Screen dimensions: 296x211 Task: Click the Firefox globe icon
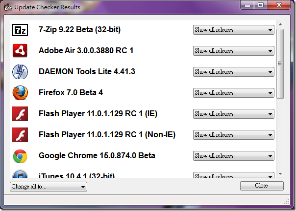point(20,93)
